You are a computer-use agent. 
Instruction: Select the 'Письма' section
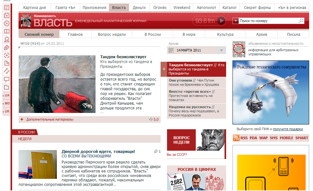click(294, 35)
